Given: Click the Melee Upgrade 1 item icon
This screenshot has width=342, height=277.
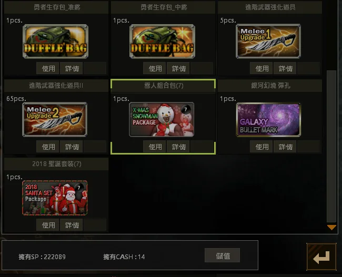Looking at the screenshot, I should click(x=268, y=41).
